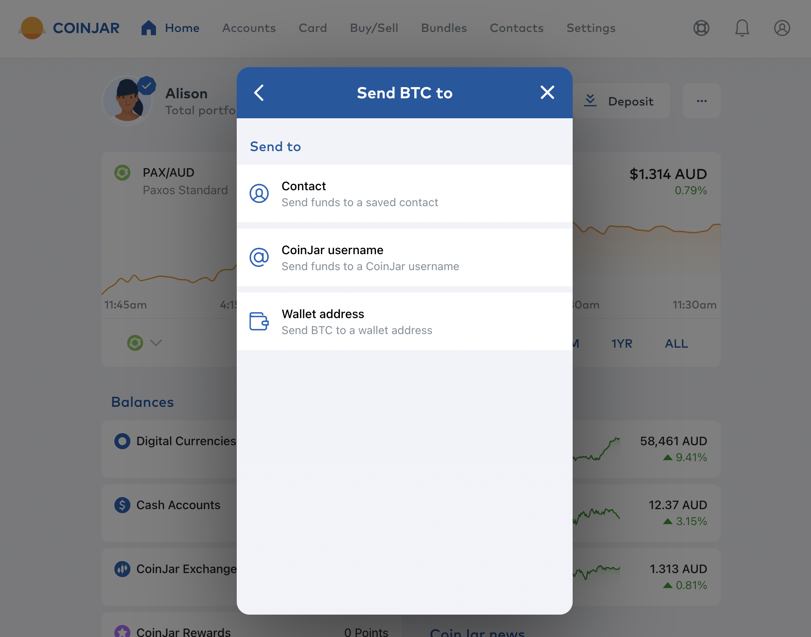Select ALL timeframe toggle for chart
Image resolution: width=811 pixels, height=637 pixels.
pyautogui.click(x=677, y=342)
